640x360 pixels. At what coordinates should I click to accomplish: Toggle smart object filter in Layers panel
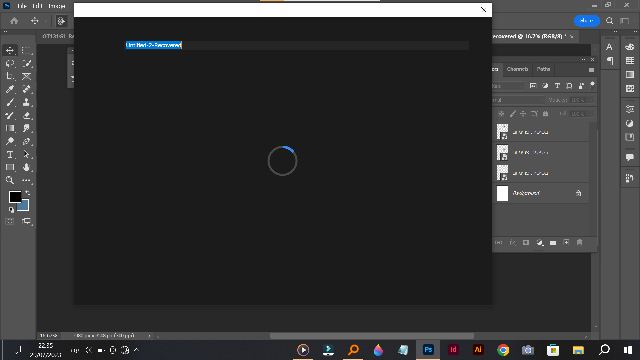click(x=581, y=86)
